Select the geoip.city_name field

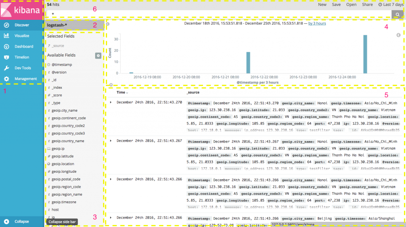(x=65, y=111)
